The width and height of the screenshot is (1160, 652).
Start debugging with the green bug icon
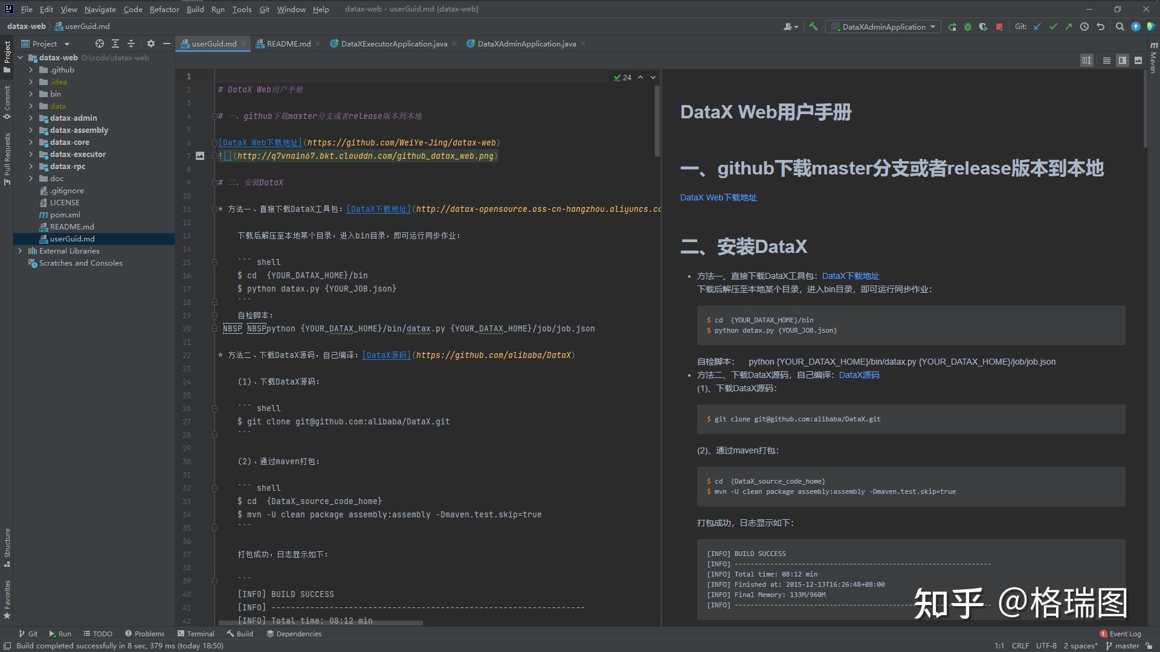[x=968, y=27]
